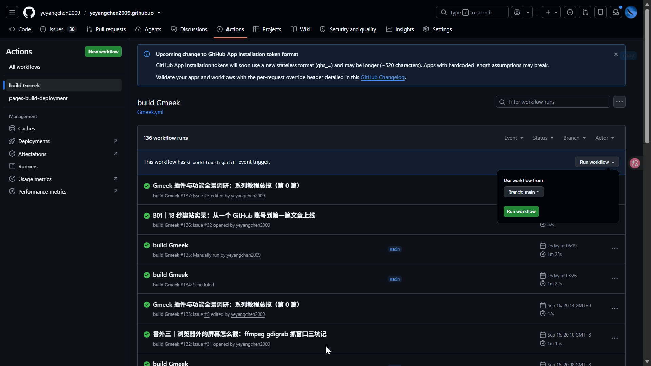Open the Projects tab

coord(267,29)
